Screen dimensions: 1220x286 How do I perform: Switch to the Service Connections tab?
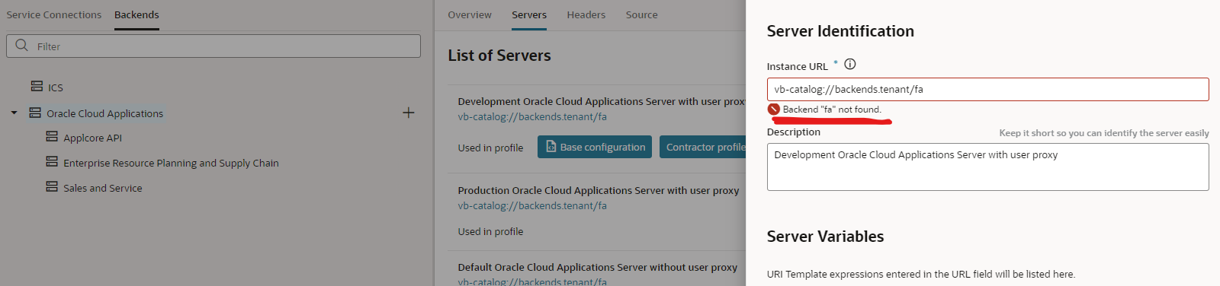[x=54, y=14]
